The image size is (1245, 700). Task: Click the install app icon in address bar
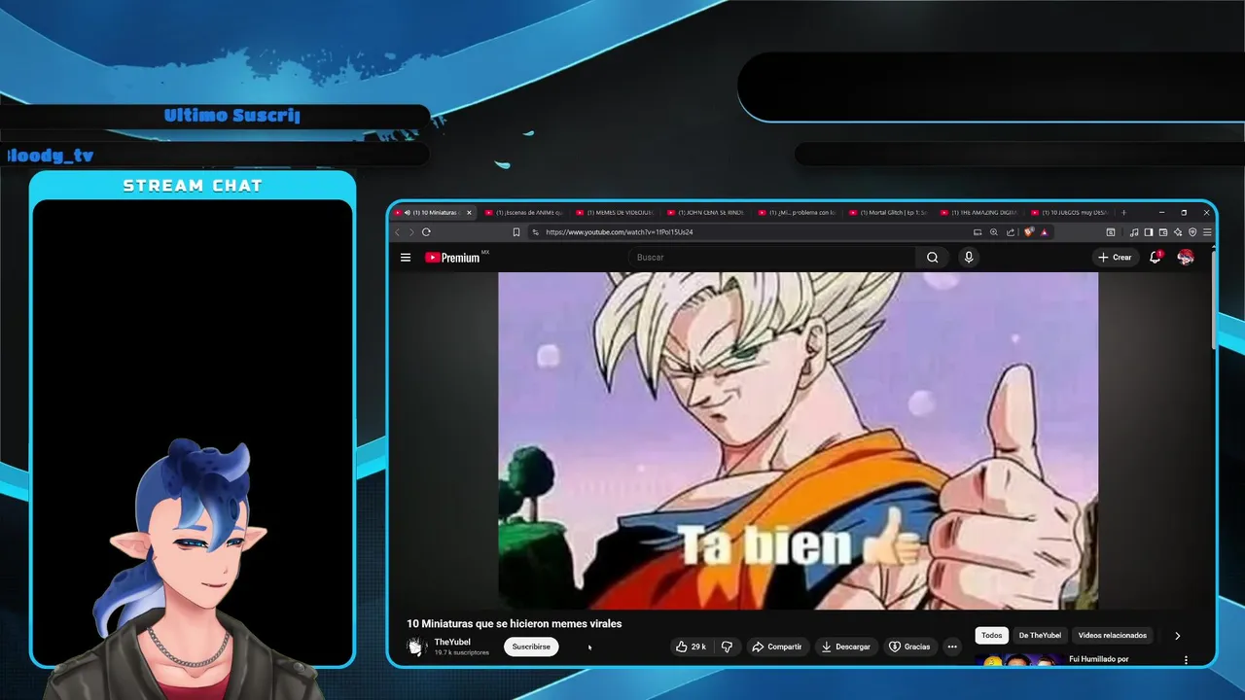tap(978, 232)
